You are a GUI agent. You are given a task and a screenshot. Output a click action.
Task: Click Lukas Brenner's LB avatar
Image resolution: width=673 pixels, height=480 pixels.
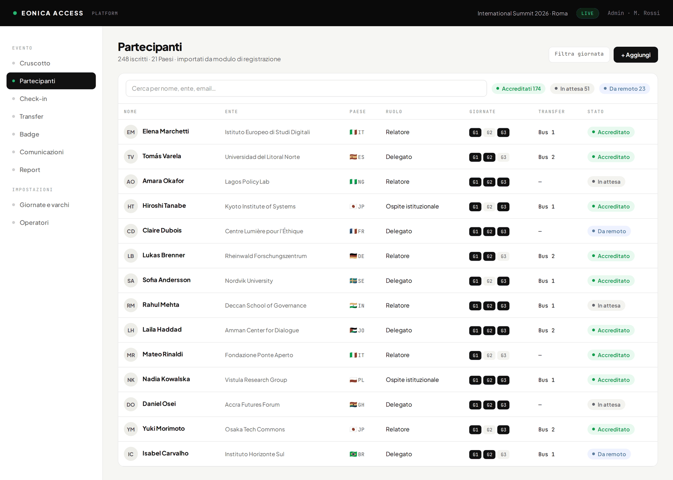[130, 256]
